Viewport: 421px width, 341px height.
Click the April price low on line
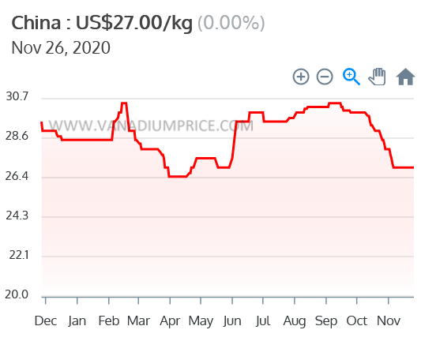(177, 177)
